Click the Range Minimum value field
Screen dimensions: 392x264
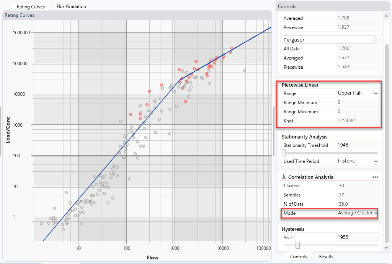357,103
